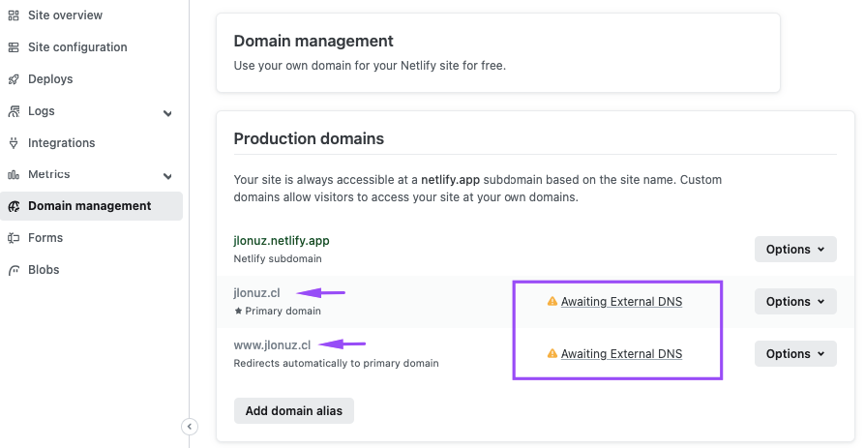The image size is (865, 448).
Task: Click the Integrations plug icon
Action: pyautogui.click(x=14, y=143)
